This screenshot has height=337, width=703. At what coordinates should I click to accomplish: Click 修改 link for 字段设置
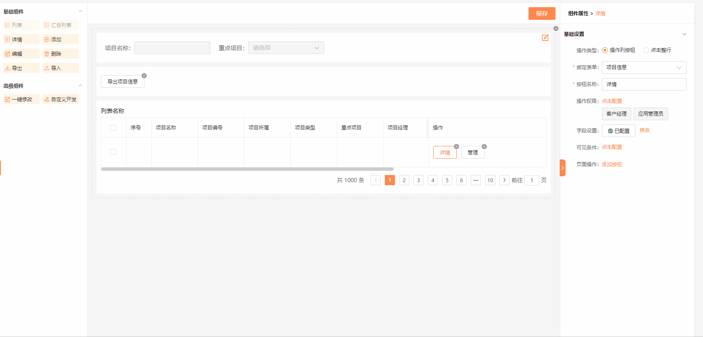645,130
